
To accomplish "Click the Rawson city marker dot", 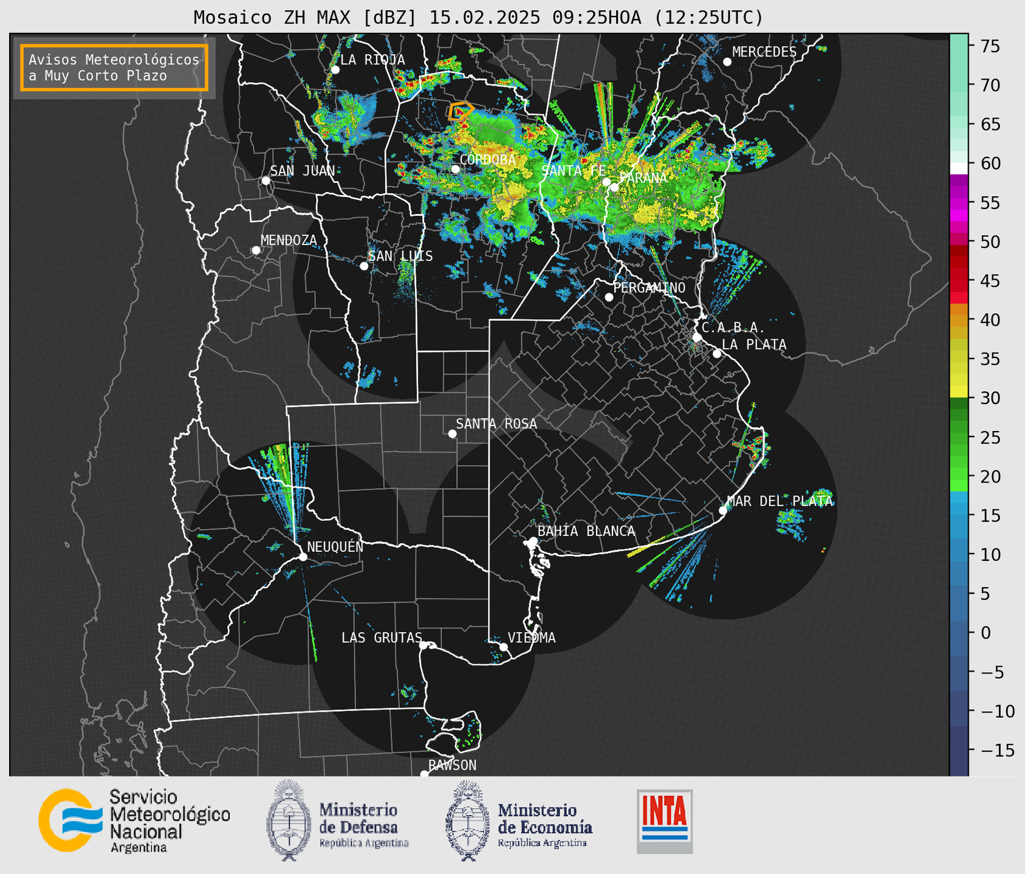I will tap(424, 774).
